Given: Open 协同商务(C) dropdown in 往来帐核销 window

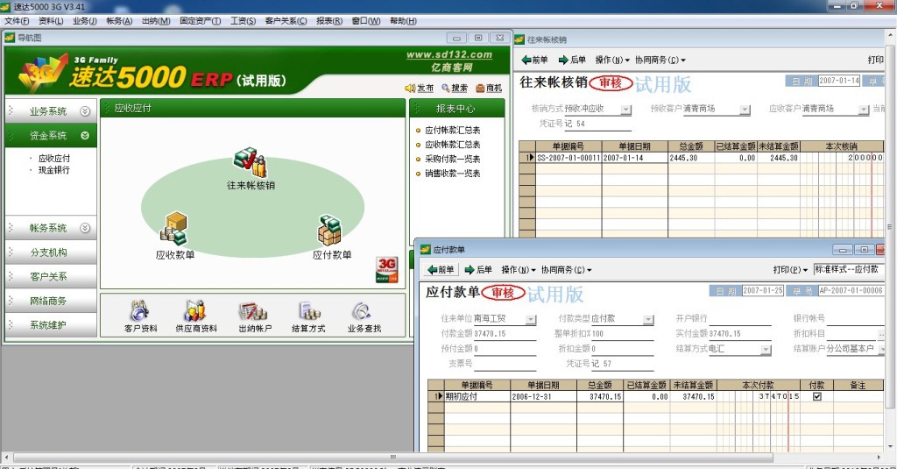Looking at the screenshot, I should coord(660,60).
